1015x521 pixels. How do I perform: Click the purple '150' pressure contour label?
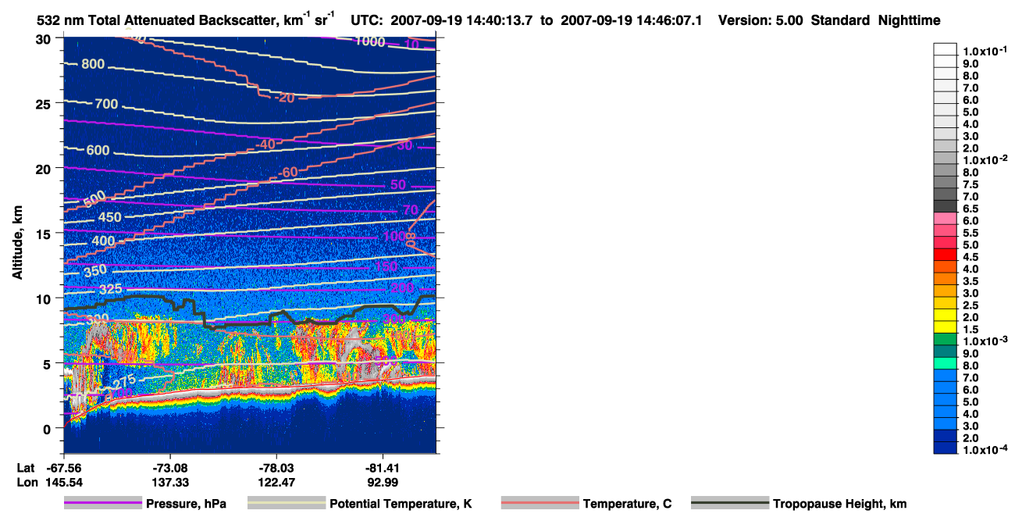click(x=386, y=267)
